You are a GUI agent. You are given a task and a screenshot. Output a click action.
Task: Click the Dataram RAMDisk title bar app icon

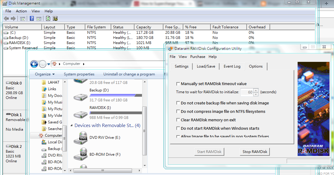(170, 49)
